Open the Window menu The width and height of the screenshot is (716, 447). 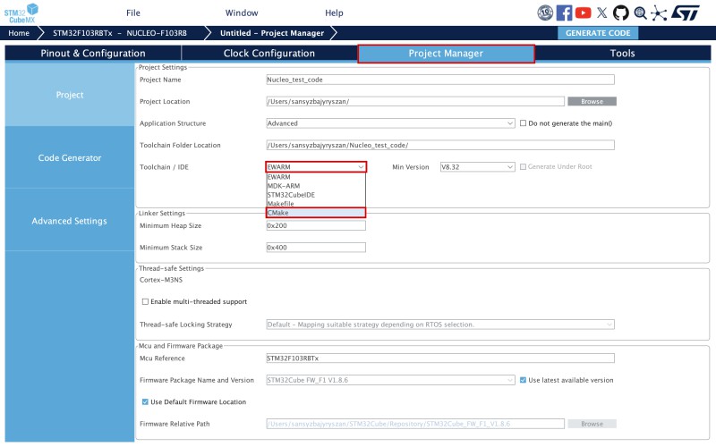coord(242,13)
